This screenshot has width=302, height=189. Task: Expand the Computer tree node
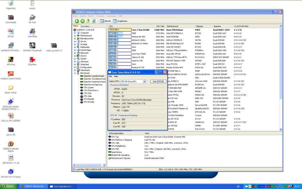tap(75, 33)
